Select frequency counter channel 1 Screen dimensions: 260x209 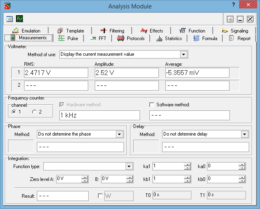point(14,112)
